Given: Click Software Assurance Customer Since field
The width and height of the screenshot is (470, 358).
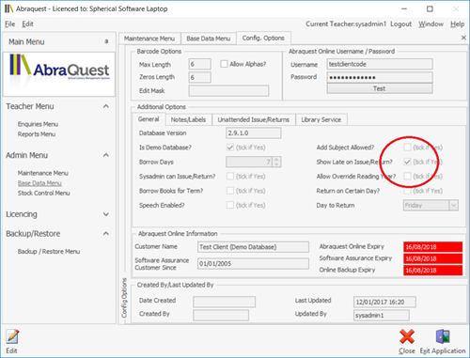Looking at the screenshot, I should (x=253, y=264).
